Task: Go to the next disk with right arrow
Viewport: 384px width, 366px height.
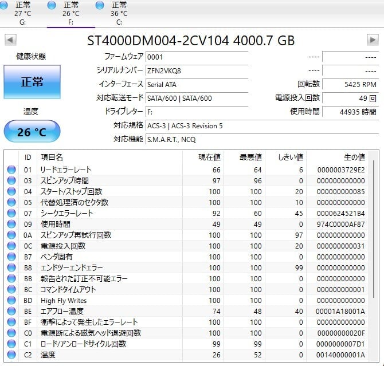Action: 373,40
